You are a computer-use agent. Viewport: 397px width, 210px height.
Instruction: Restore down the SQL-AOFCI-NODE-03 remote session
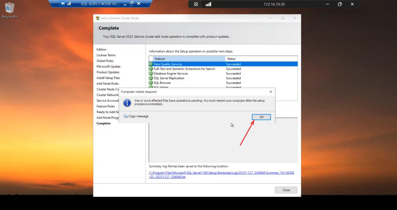point(132,4)
